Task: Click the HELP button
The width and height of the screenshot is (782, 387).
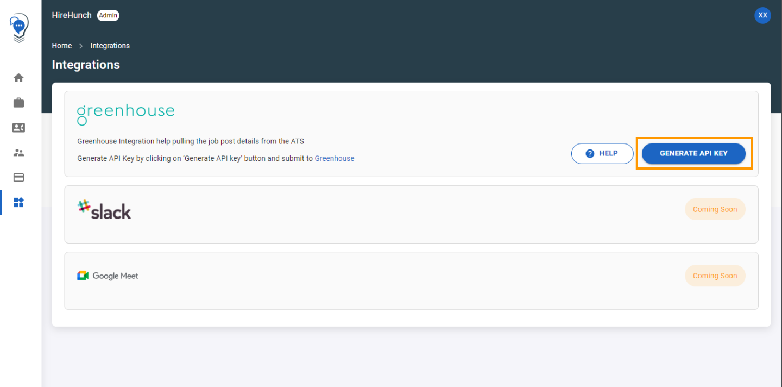Action: (x=602, y=153)
